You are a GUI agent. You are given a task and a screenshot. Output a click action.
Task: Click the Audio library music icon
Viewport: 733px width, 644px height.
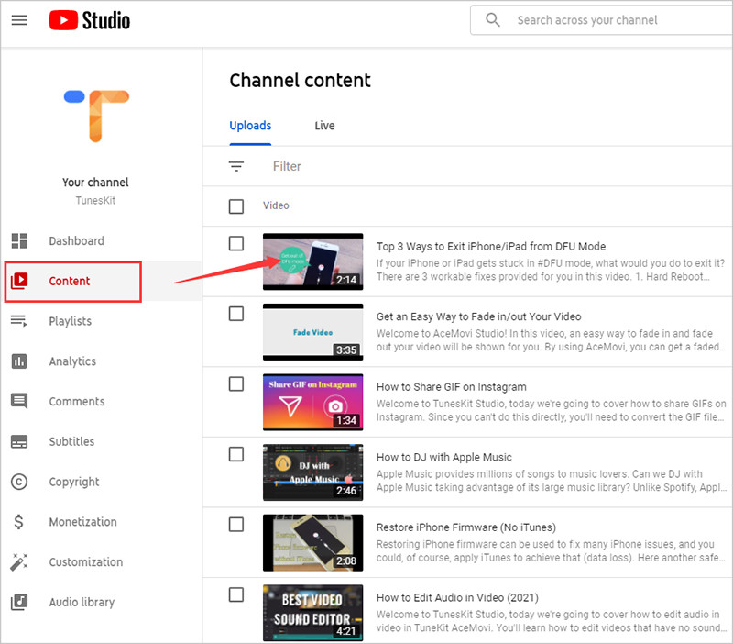click(x=19, y=603)
